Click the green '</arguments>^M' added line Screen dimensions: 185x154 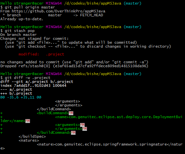(x=71, y=129)
